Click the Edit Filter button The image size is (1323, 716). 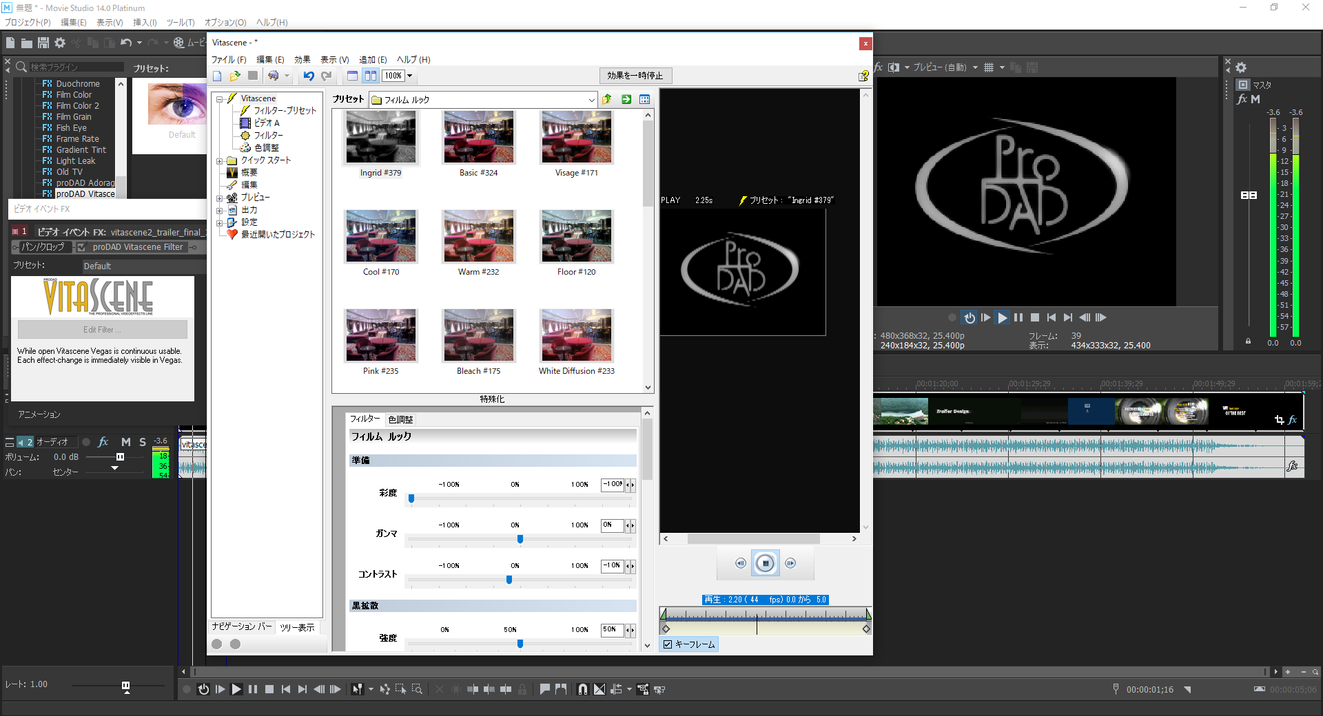102,329
